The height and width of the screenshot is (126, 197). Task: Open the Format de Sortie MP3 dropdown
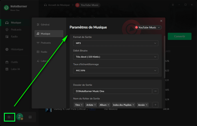(116, 43)
